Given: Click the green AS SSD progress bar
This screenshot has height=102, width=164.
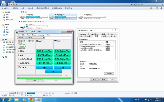Looking at the screenshot, I should pyautogui.click(x=44, y=78).
